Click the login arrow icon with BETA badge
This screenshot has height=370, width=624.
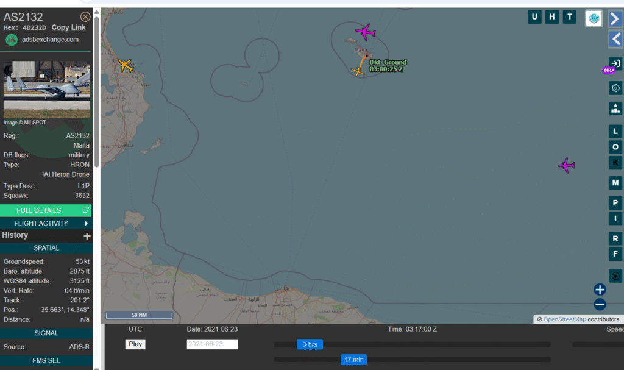point(615,64)
